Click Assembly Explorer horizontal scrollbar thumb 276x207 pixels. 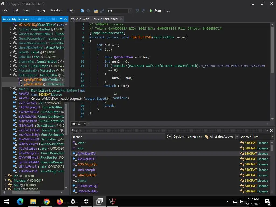pos(26,192)
